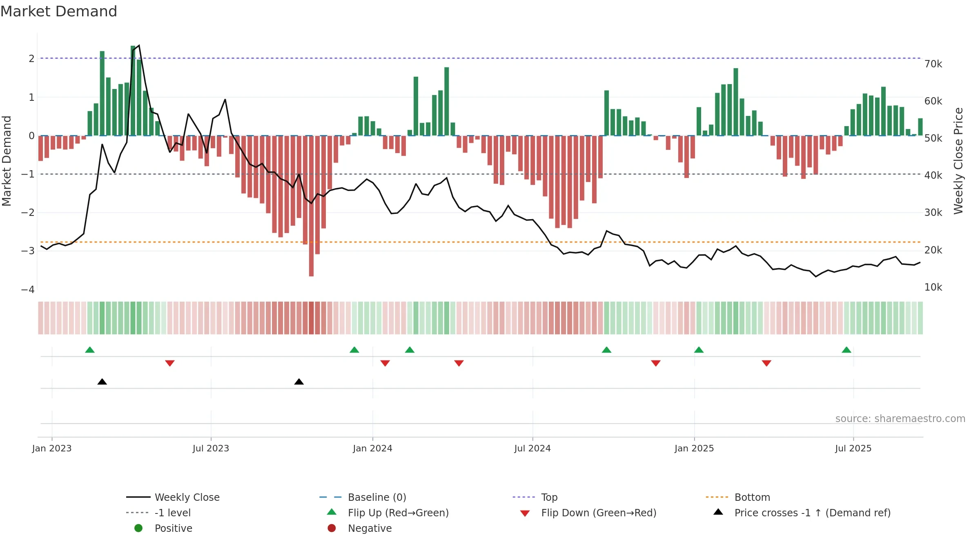Click the 10k price tick label
Viewport: 980px width, 551px height.
coord(933,287)
